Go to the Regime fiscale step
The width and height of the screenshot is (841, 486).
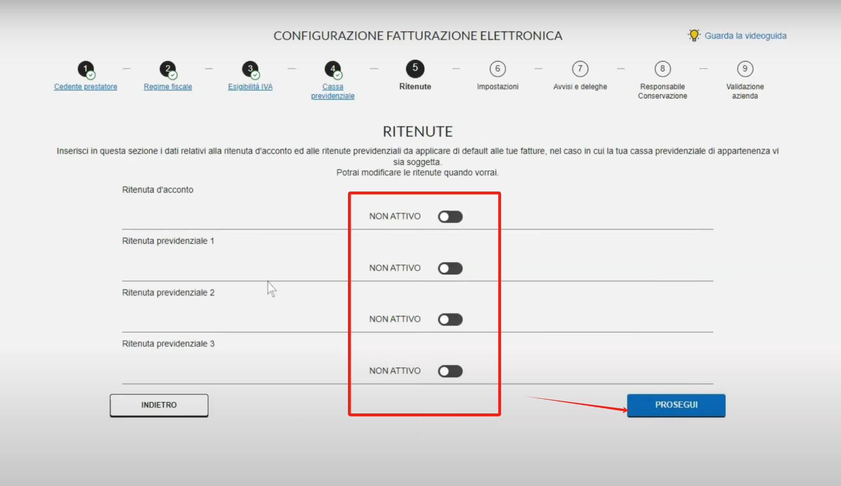pos(168,87)
